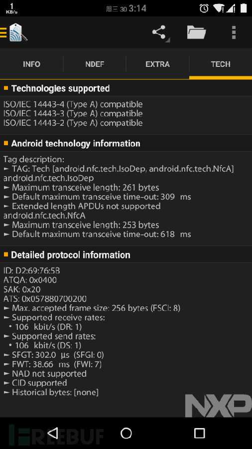Tap the alarm clock status icon
The height and width of the screenshot is (449, 252).
coord(204,8)
